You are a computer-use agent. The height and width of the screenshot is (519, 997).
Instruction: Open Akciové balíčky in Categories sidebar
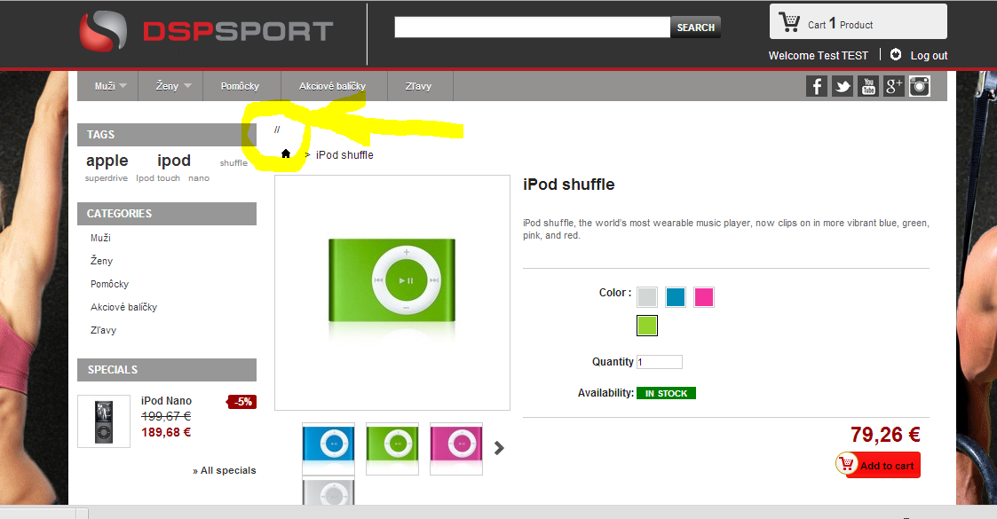pyautogui.click(x=123, y=307)
